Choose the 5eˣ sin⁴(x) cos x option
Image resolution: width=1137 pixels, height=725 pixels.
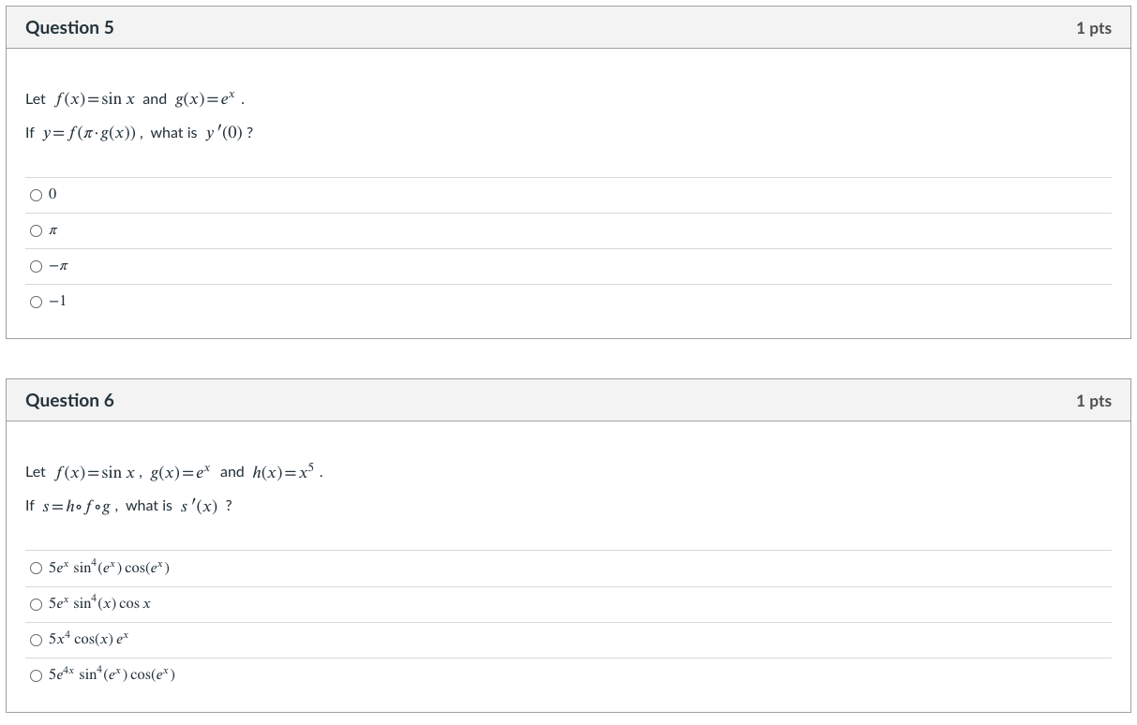pyautogui.click(x=36, y=603)
